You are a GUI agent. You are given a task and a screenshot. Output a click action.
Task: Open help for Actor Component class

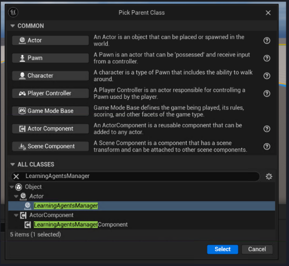tap(267, 129)
